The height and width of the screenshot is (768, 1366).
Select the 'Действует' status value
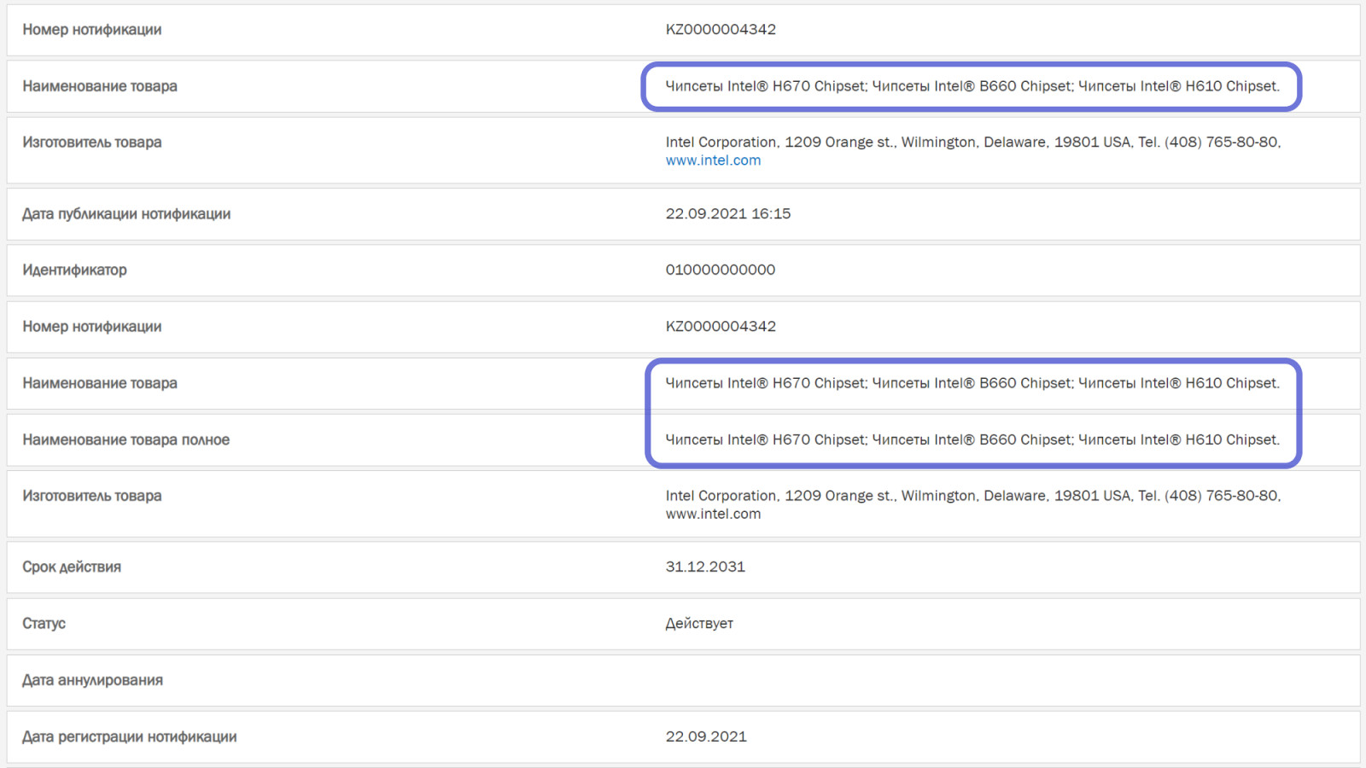coord(698,624)
